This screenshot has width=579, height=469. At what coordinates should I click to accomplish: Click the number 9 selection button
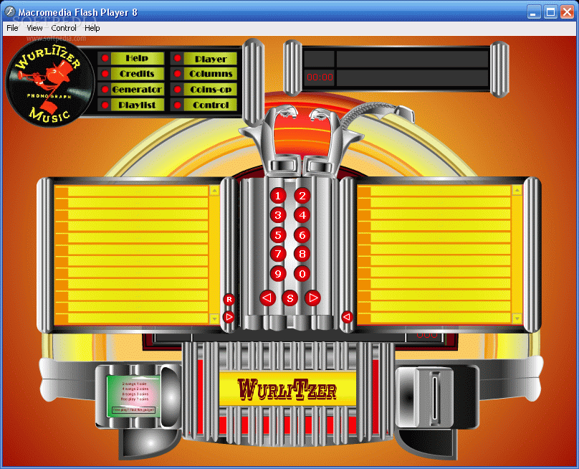pos(278,274)
